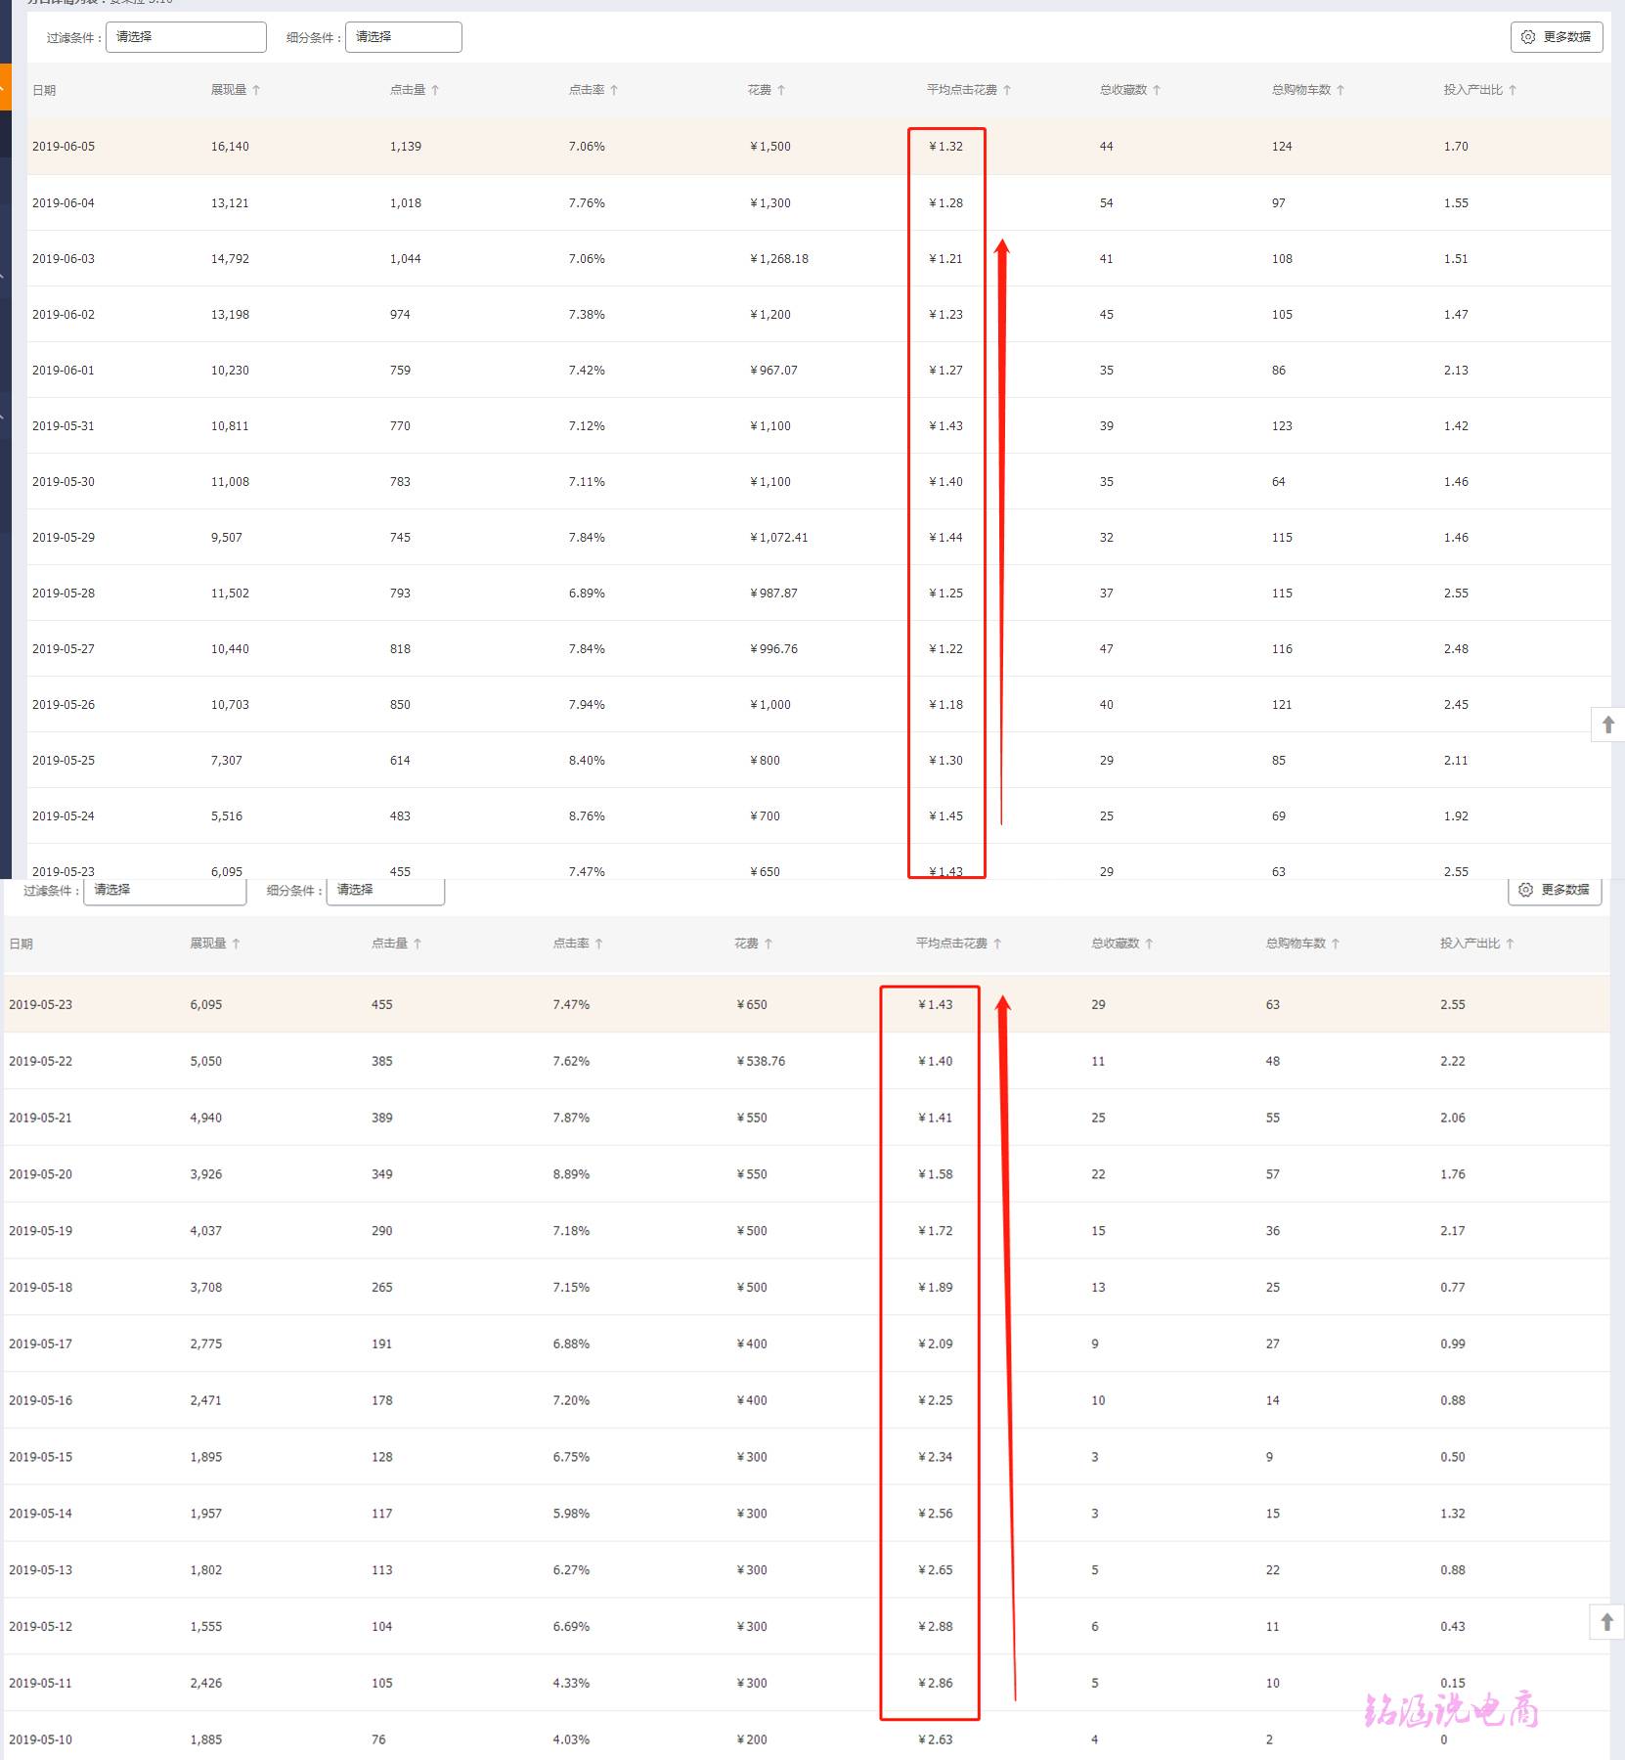Click impressions value 14,792
1625x1760 pixels.
click(x=230, y=259)
